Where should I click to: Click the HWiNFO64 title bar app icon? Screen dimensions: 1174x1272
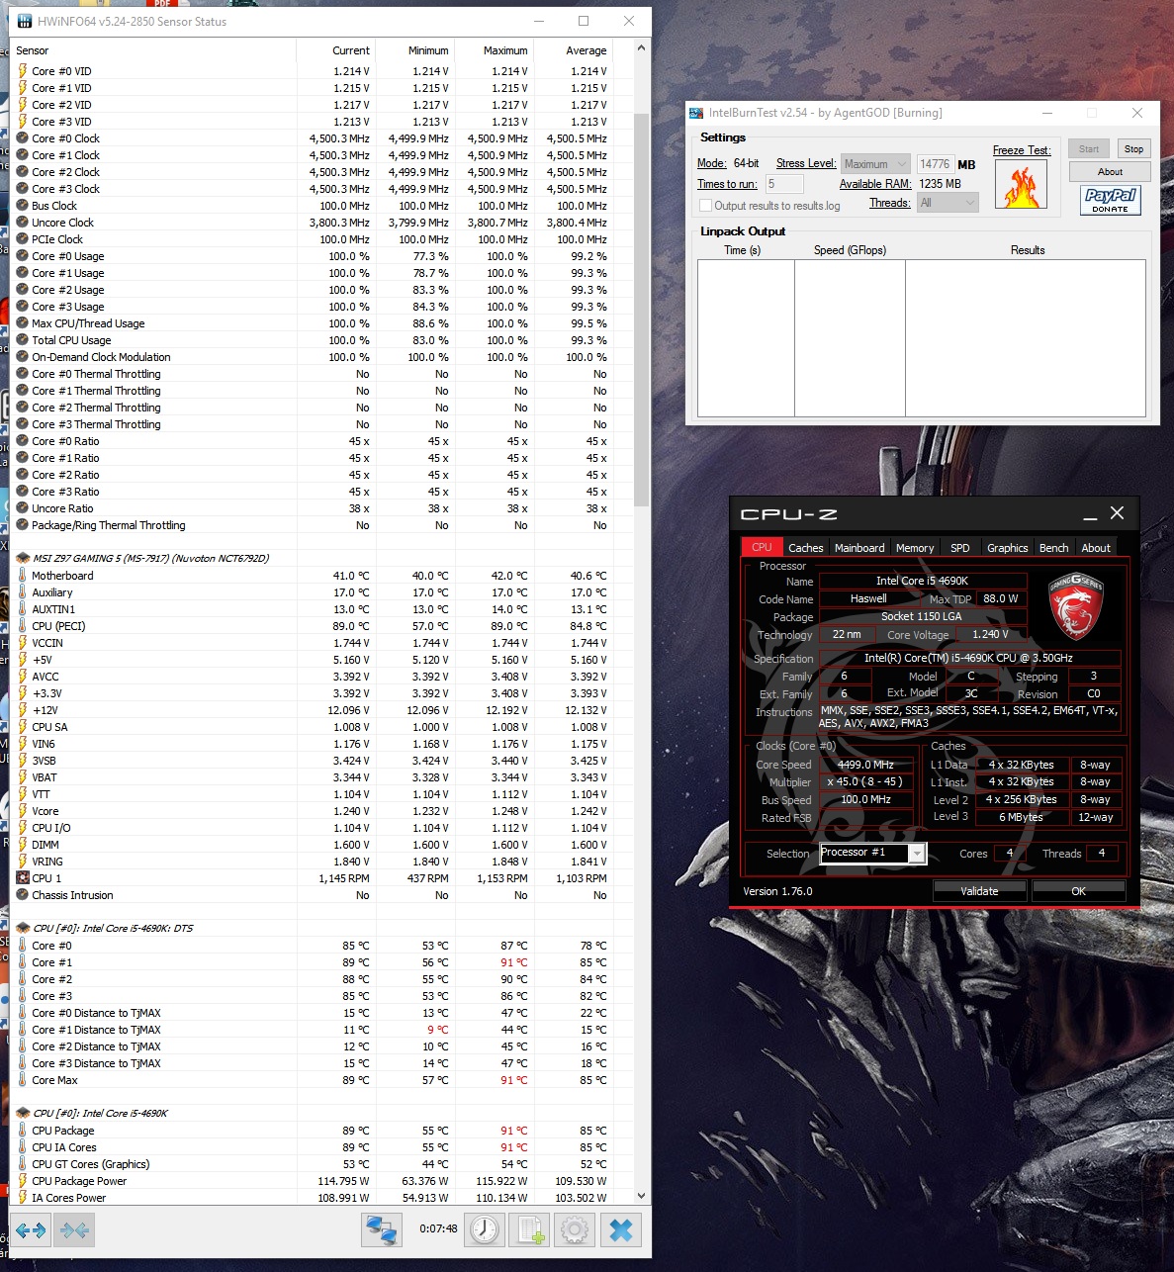[25, 21]
